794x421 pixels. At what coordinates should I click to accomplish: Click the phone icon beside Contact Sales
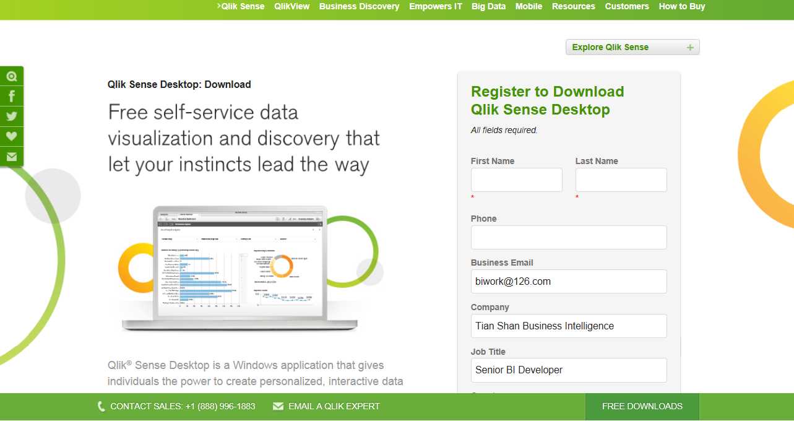(x=101, y=407)
